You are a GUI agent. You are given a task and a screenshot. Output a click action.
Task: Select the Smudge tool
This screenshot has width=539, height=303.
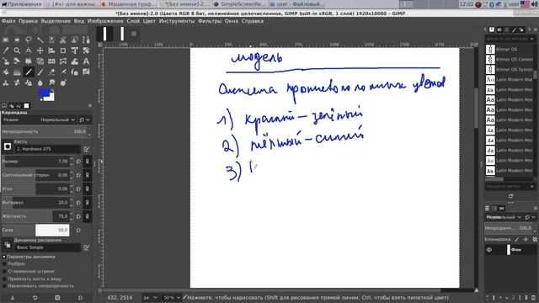51,82
